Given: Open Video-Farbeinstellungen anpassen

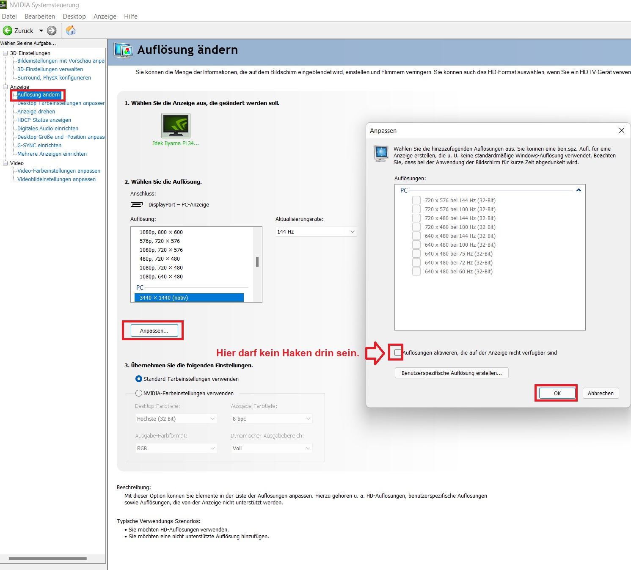Looking at the screenshot, I should pyautogui.click(x=59, y=171).
